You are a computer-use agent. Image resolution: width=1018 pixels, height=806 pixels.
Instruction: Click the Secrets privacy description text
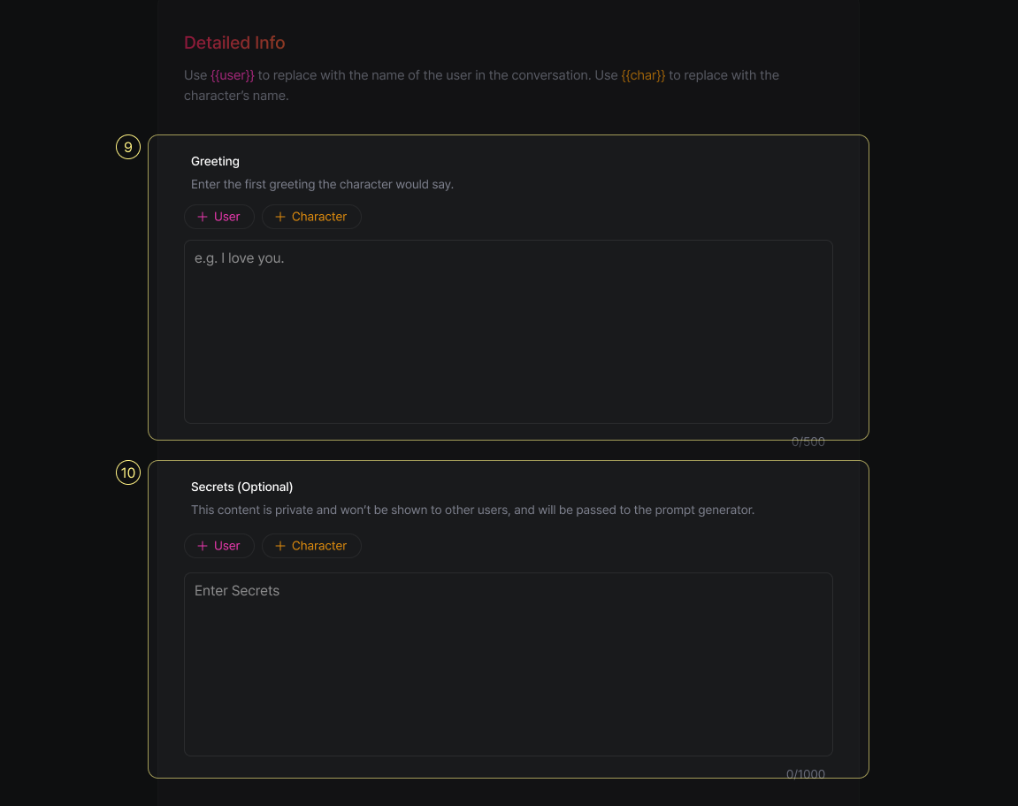[472, 510]
